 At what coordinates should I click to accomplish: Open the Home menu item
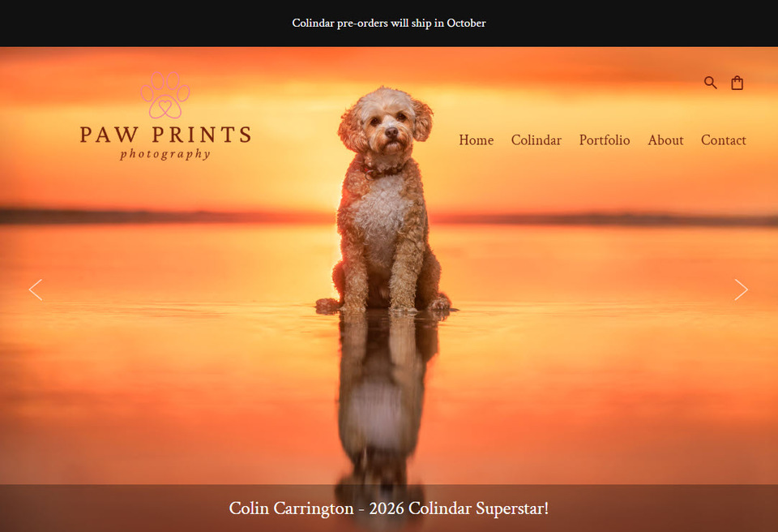click(477, 140)
